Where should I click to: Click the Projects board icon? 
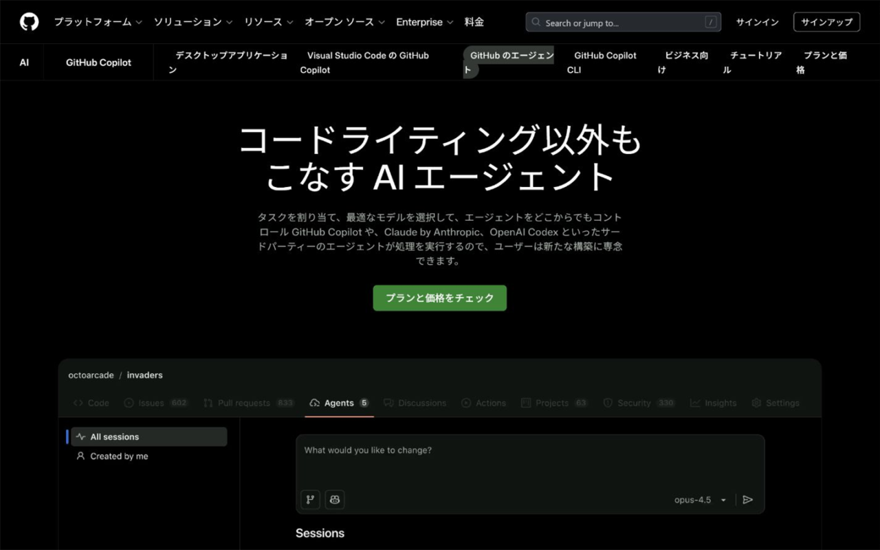[x=526, y=403]
